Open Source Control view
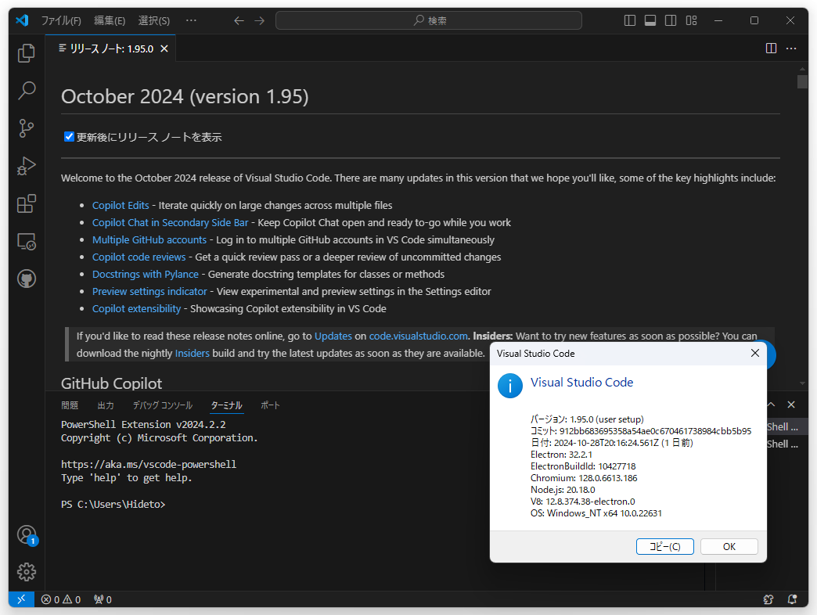Screen dimensions: 817x615 (x=26, y=128)
